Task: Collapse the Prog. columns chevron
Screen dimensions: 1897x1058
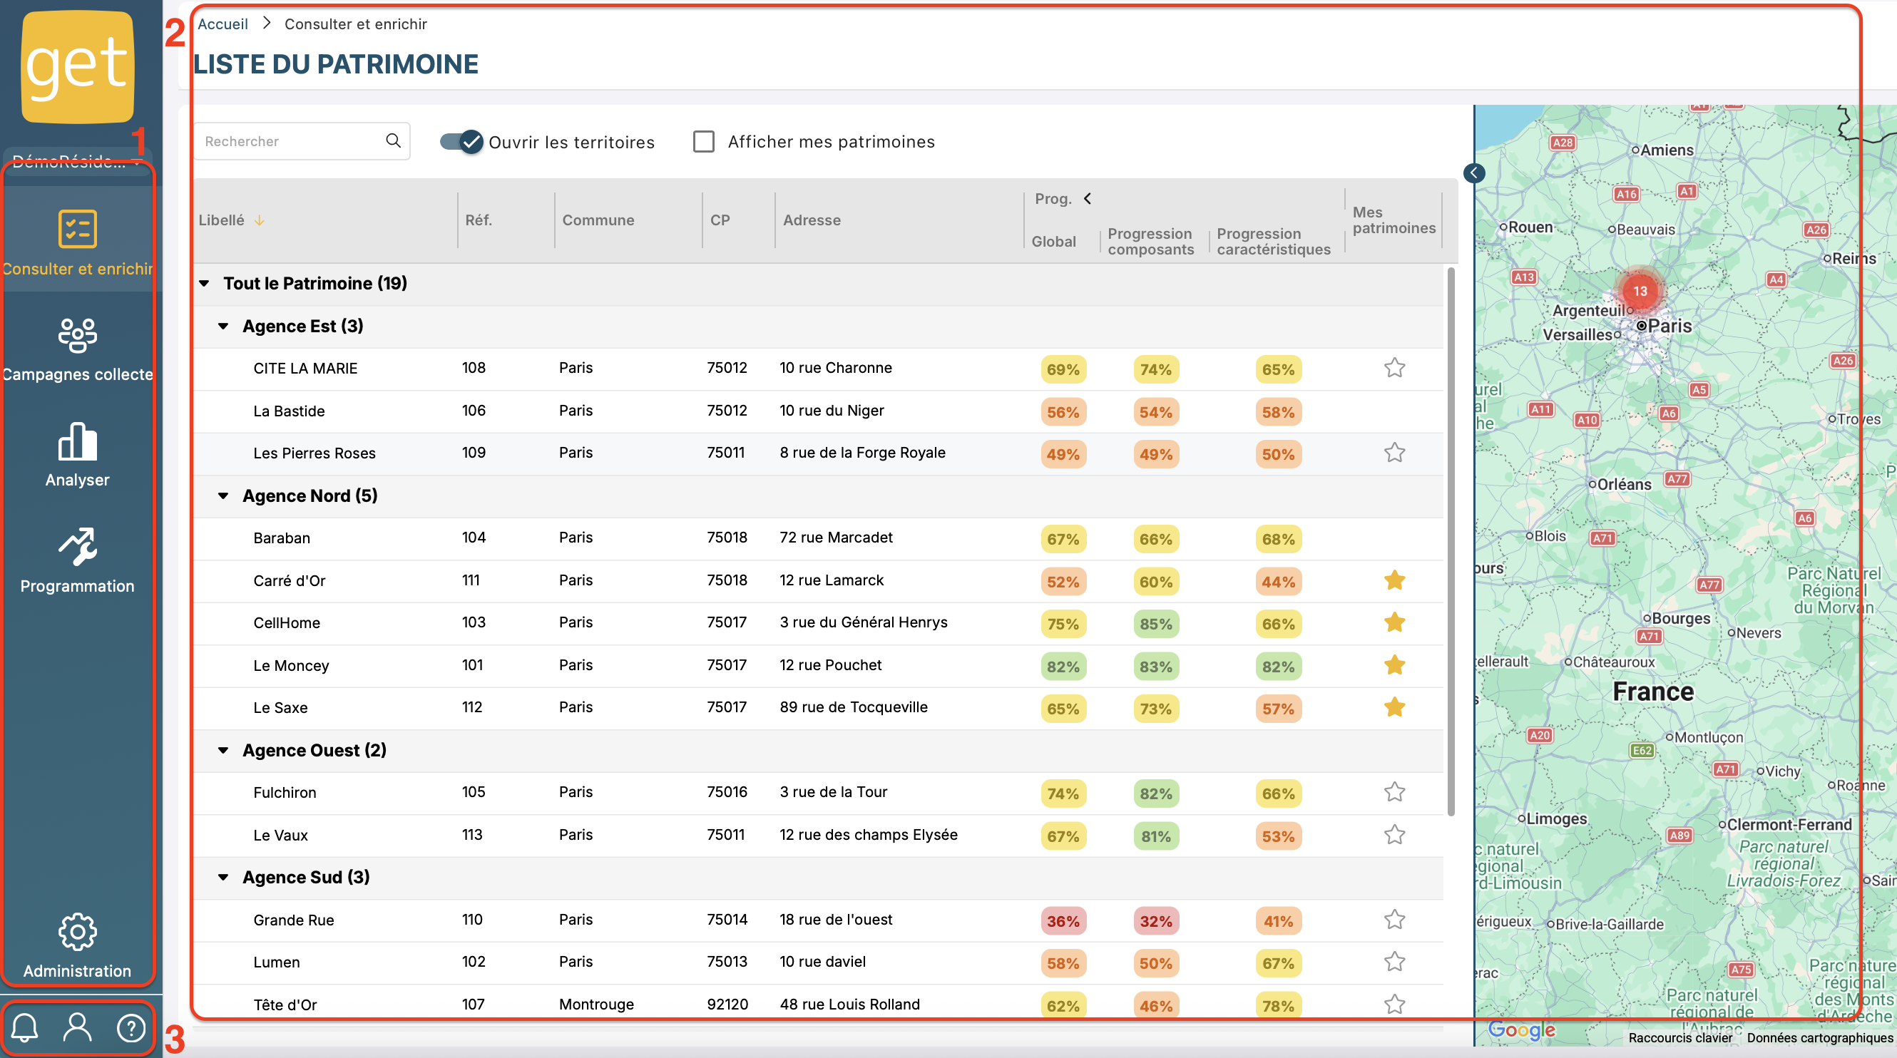Action: [1087, 199]
